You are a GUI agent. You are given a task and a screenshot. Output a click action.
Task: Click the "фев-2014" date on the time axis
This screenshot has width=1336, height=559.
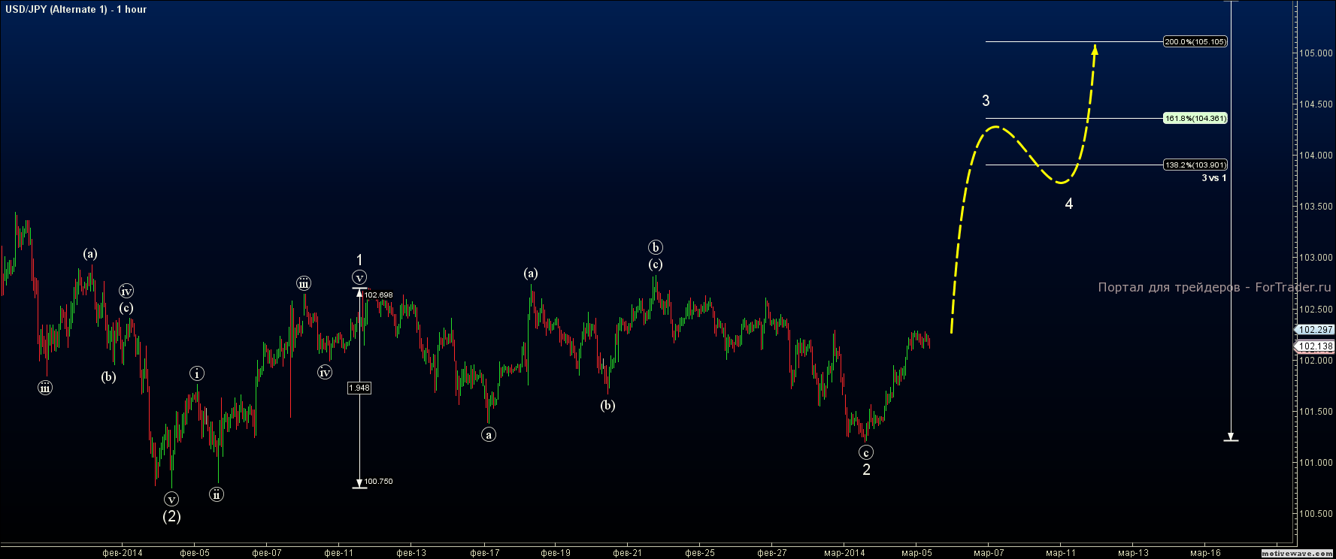(123, 553)
